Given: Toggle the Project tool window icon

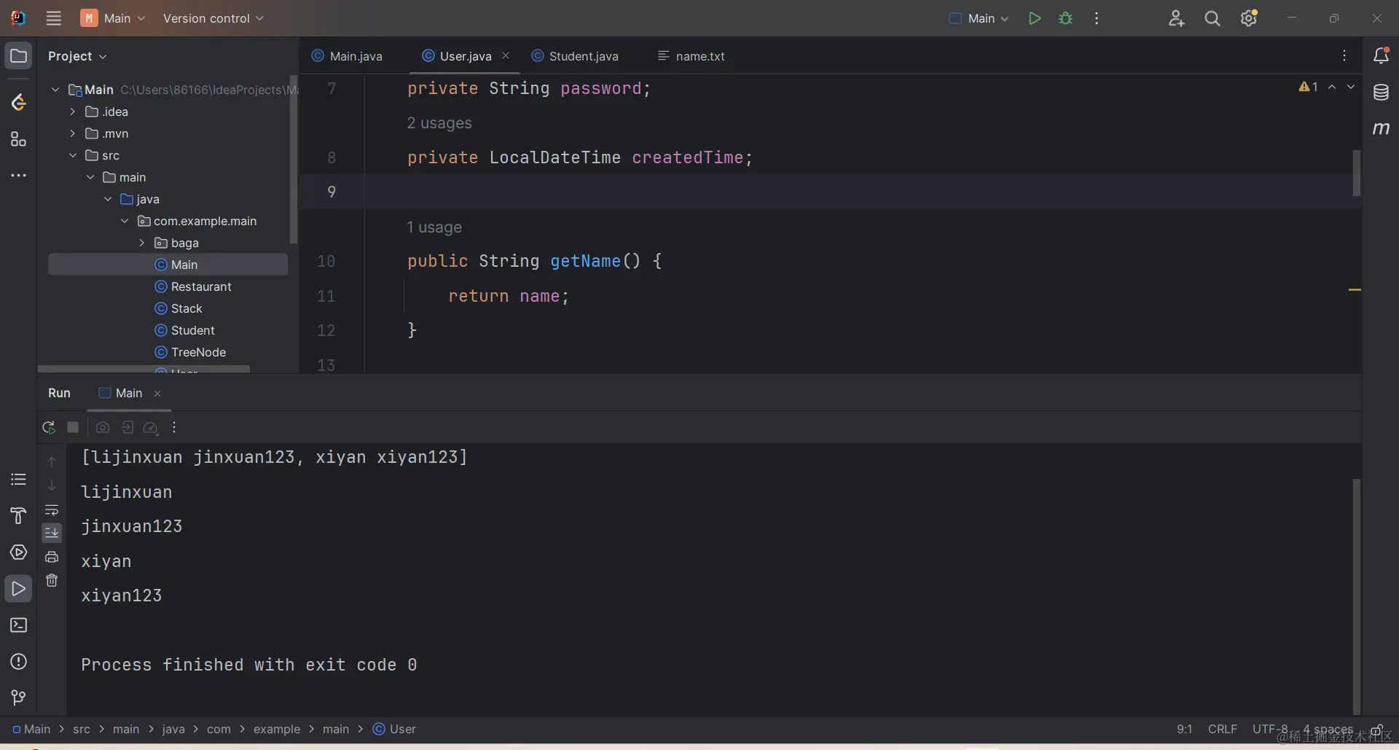Looking at the screenshot, I should 19,56.
